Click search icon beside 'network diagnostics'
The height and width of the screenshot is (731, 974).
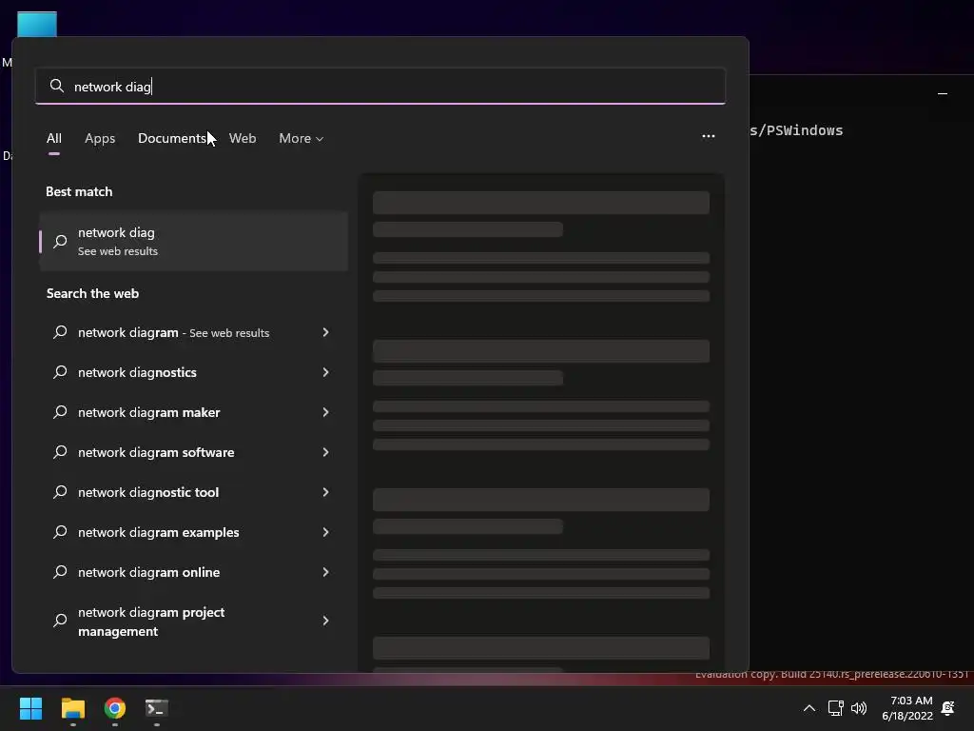click(x=60, y=372)
